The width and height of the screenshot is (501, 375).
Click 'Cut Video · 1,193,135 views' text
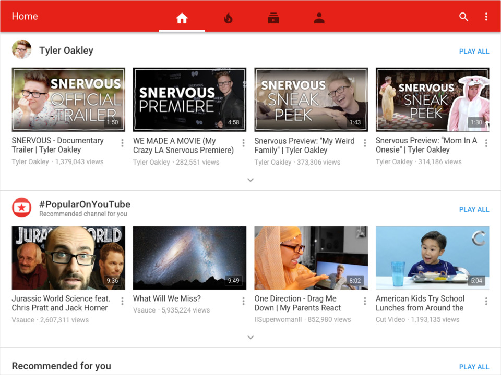417,319
